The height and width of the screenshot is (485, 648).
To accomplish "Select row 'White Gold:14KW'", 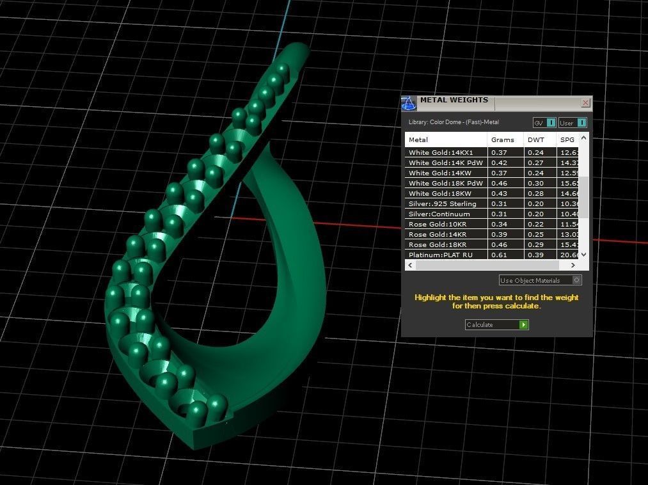I will [492, 173].
